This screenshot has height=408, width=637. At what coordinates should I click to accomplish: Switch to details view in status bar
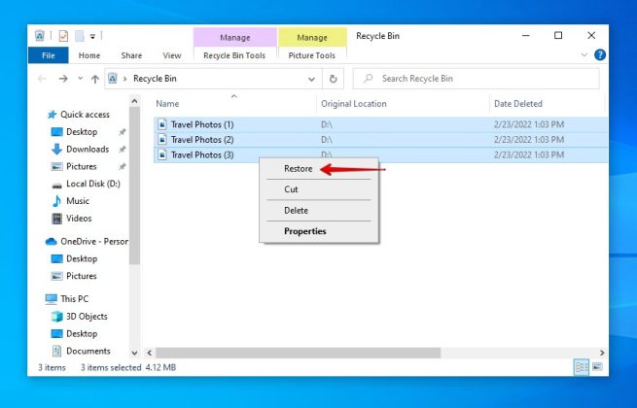(x=582, y=368)
